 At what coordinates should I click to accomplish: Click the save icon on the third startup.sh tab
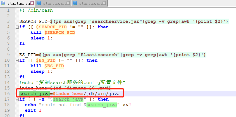coord(75,3)
